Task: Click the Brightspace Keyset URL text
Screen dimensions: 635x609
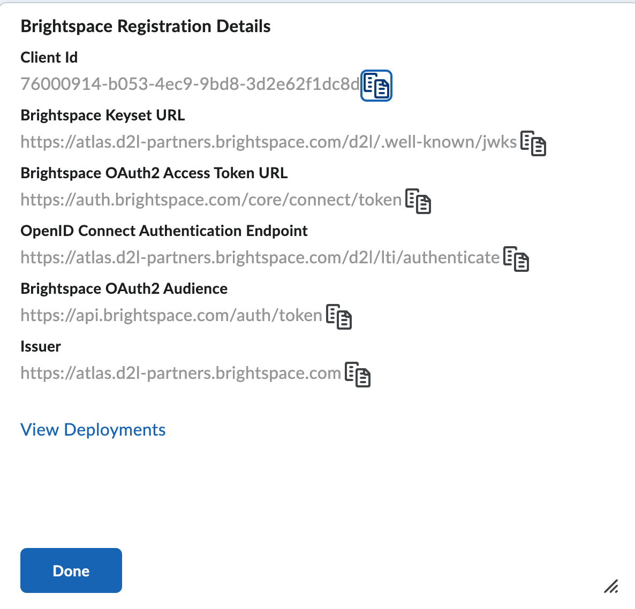Action: coord(268,142)
